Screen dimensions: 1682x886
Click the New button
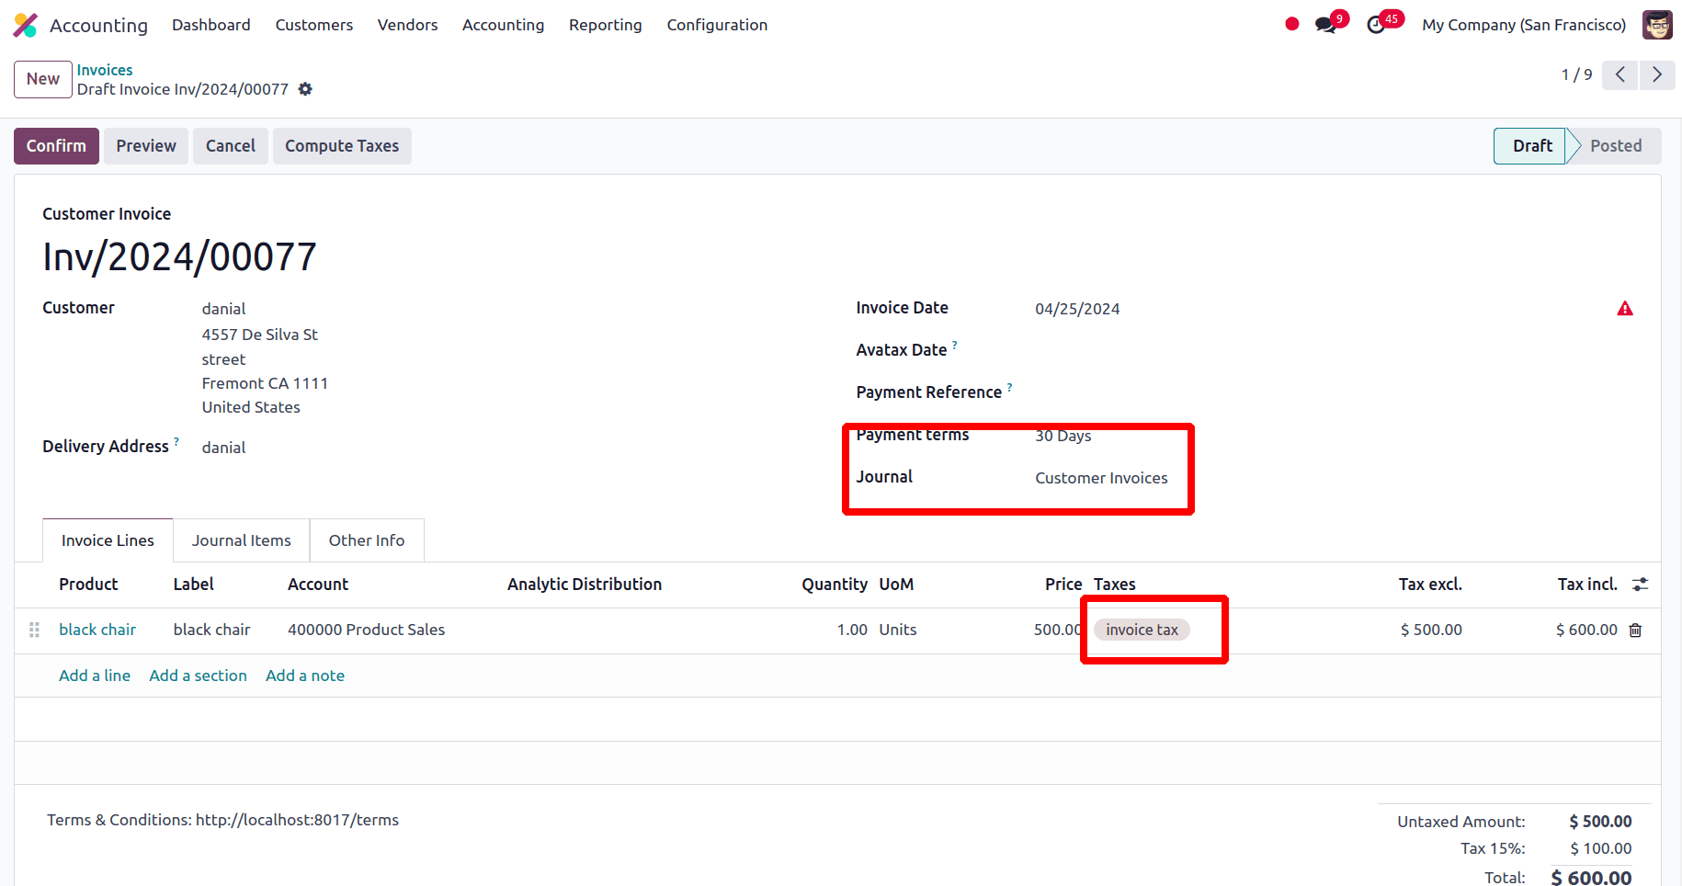(x=43, y=79)
